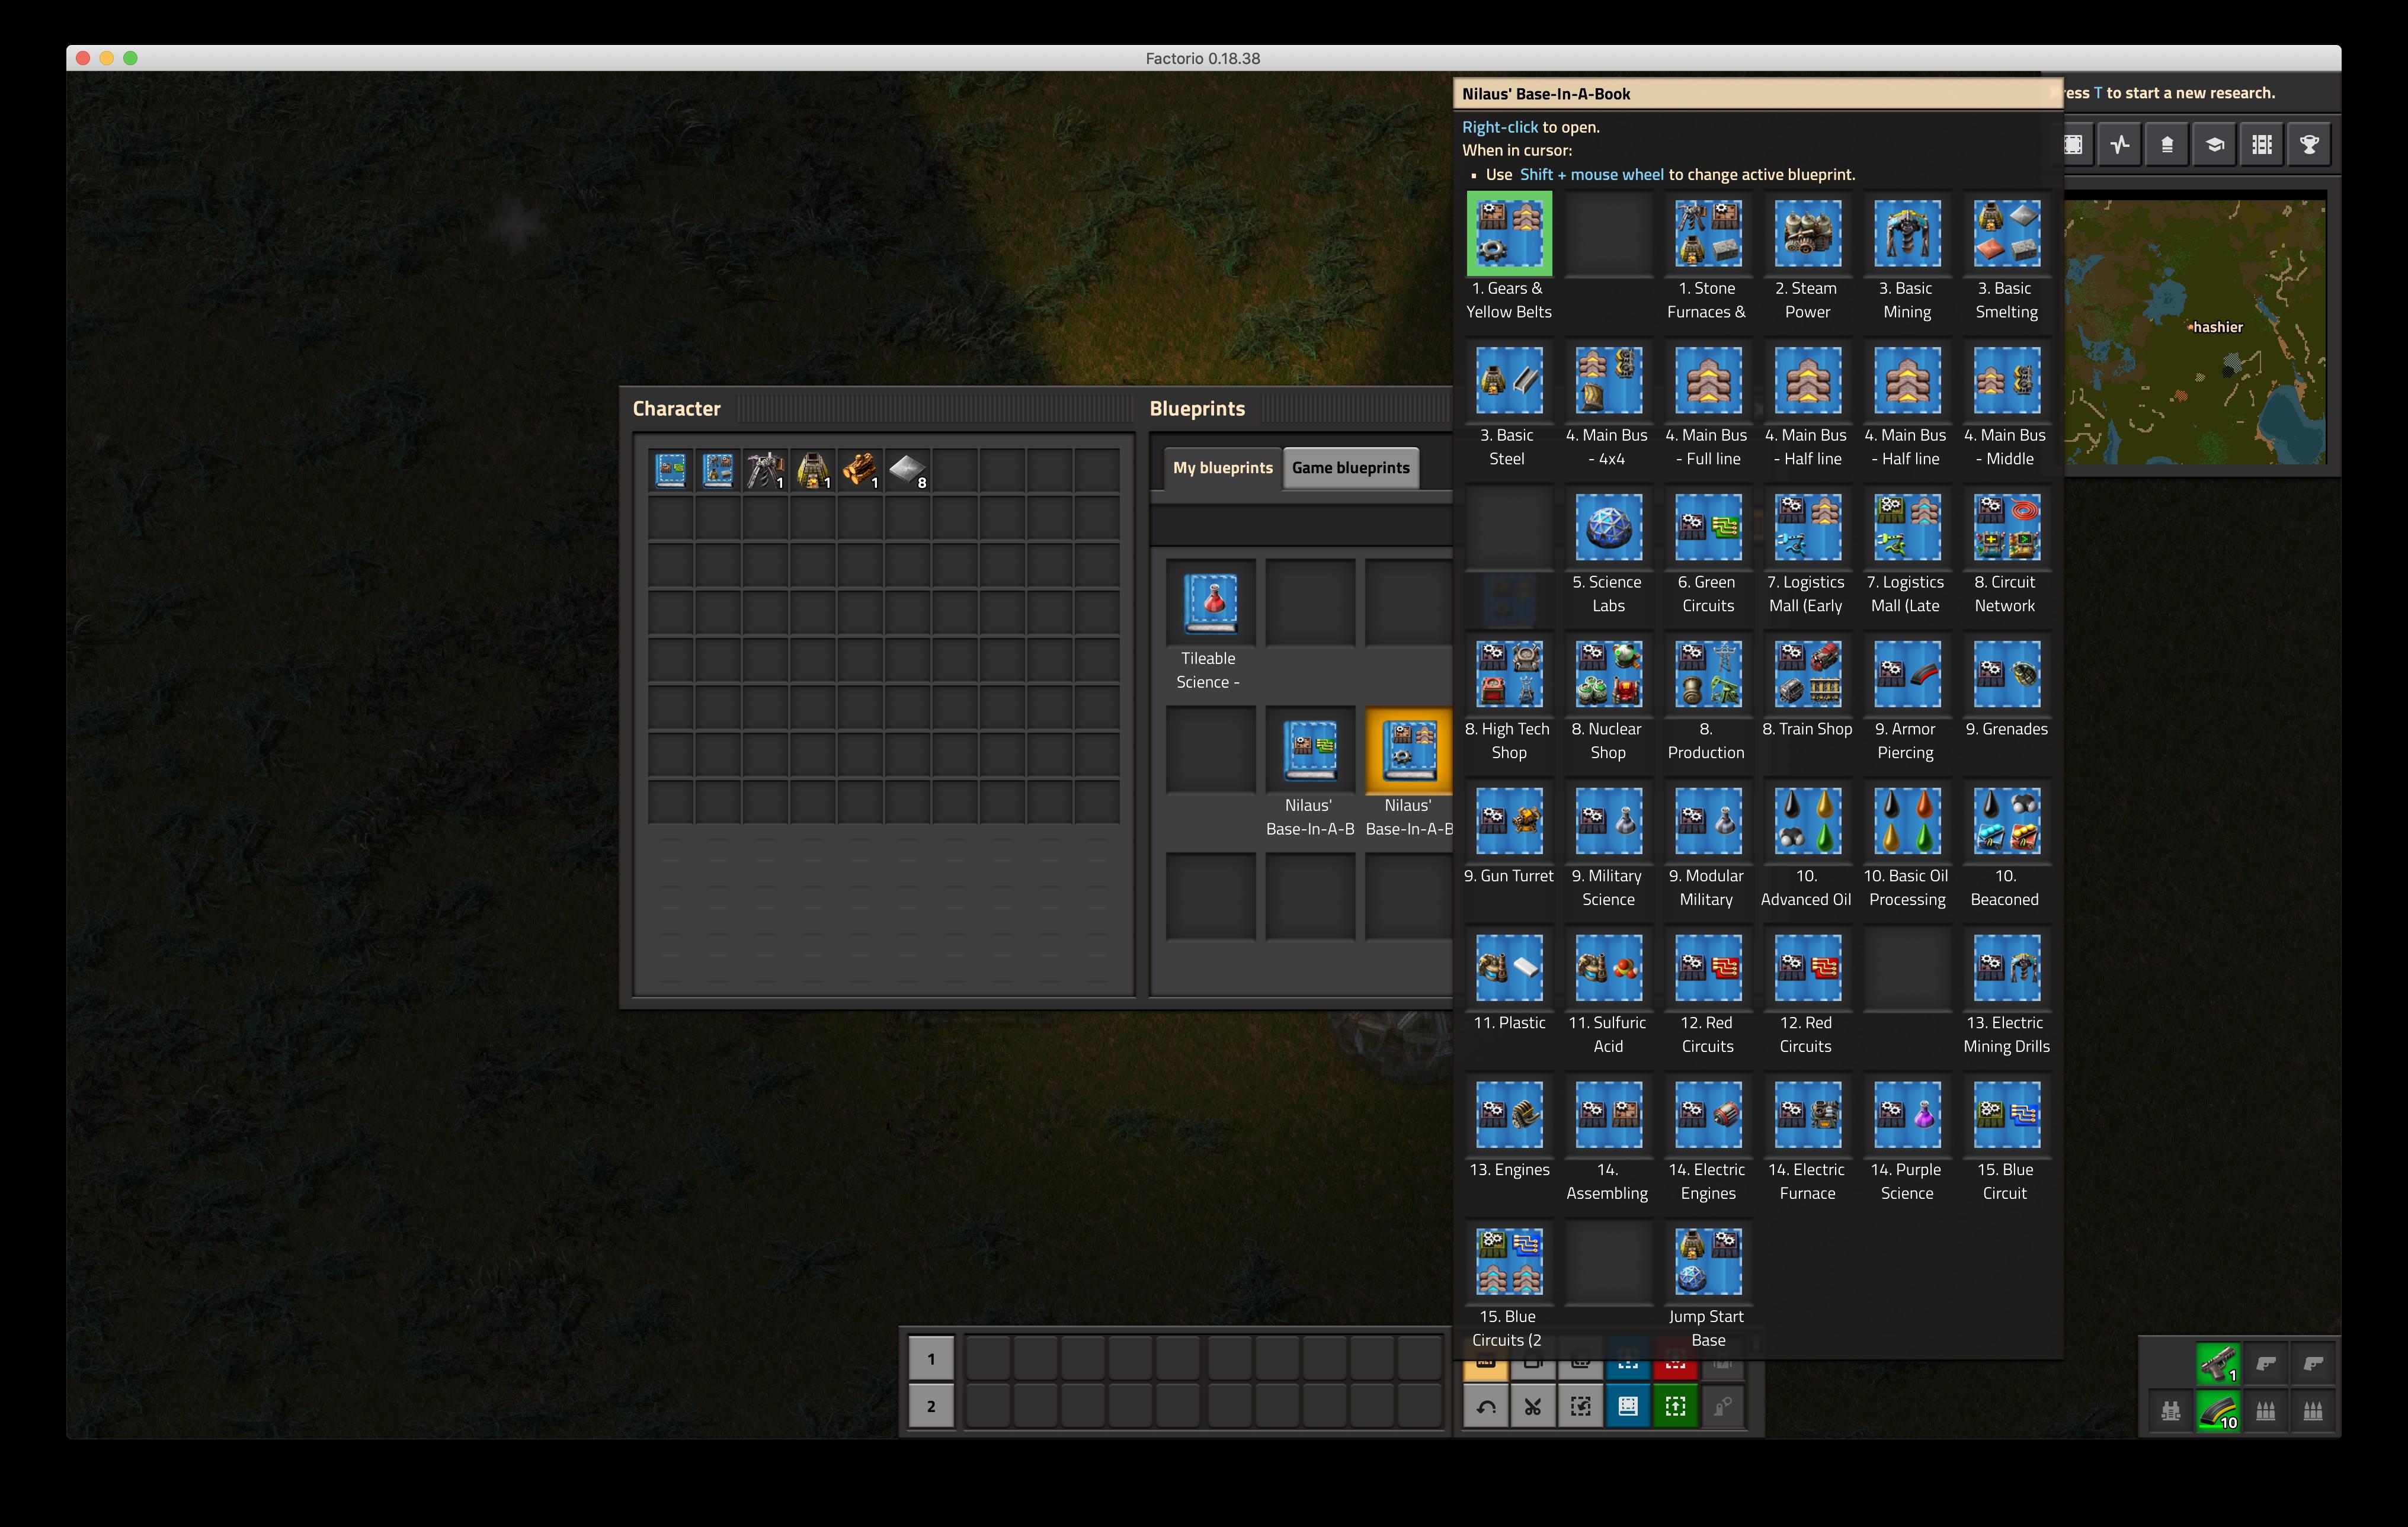Open the bonuses up-arrow button
The width and height of the screenshot is (2408, 1527).
[2167, 145]
